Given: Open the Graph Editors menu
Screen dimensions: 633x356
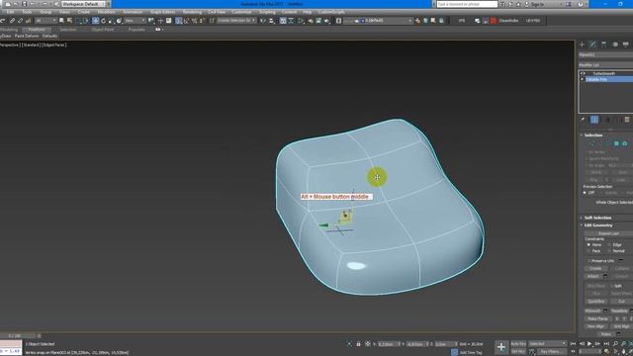Looking at the screenshot, I should (162, 12).
